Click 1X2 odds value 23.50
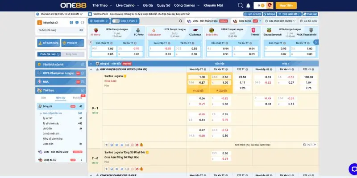This screenshot has height=178, width=357. click(x=242, y=77)
